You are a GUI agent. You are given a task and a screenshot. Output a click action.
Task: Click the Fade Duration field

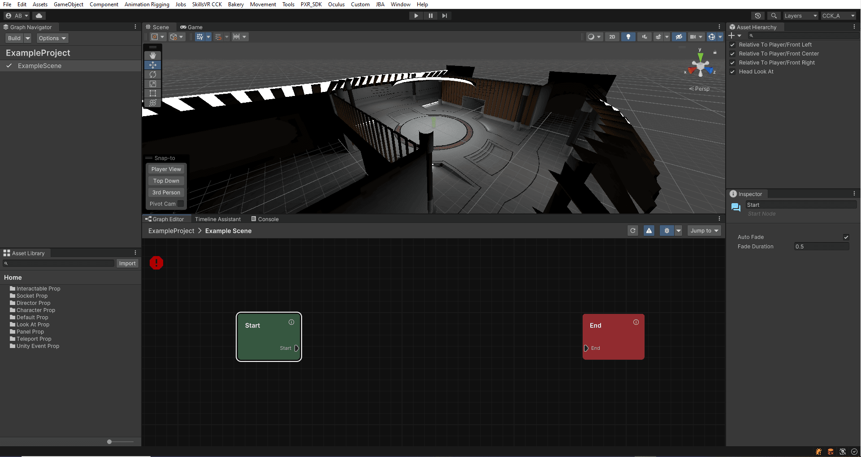pos(821,247)
